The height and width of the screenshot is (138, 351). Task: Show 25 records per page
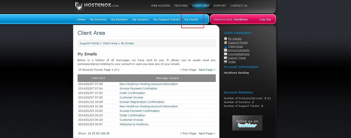click(x=94, y=133)
